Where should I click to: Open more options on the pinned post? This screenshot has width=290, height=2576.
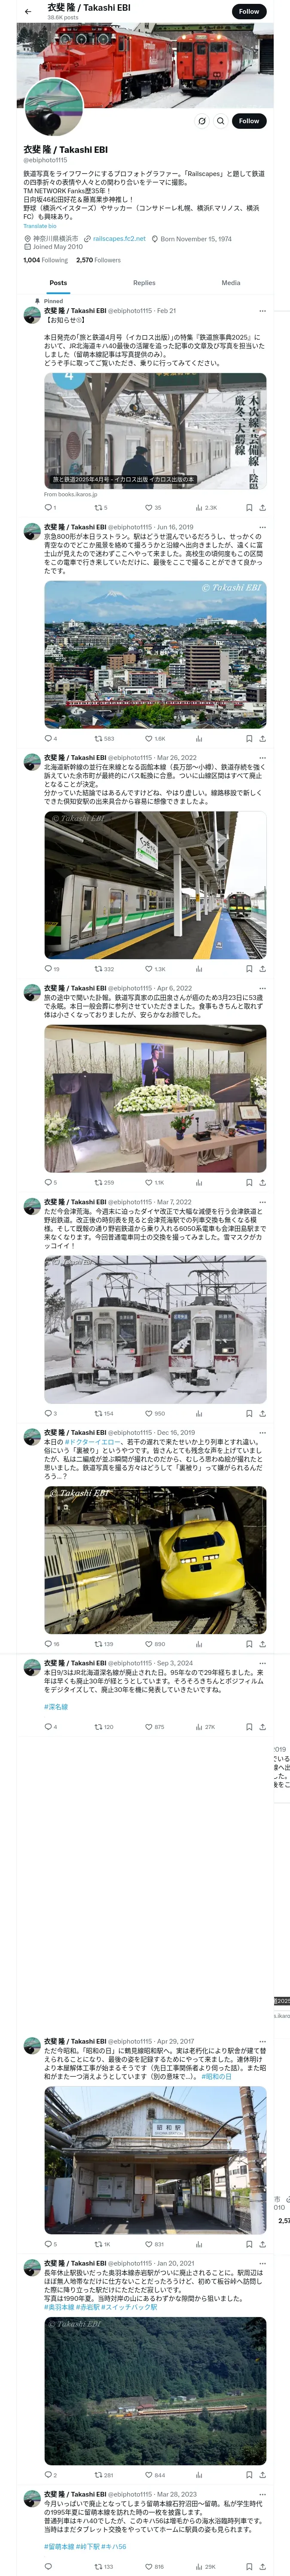[x=262, y=311]
